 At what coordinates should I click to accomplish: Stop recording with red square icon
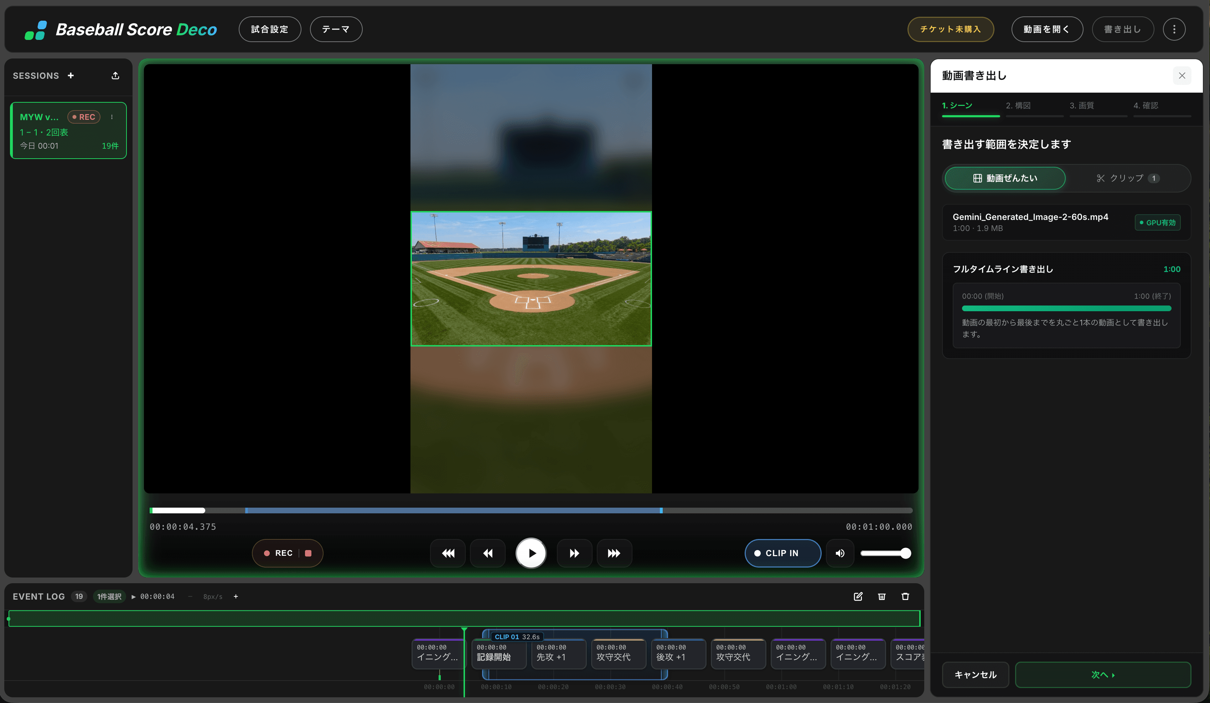click(308, 553)
